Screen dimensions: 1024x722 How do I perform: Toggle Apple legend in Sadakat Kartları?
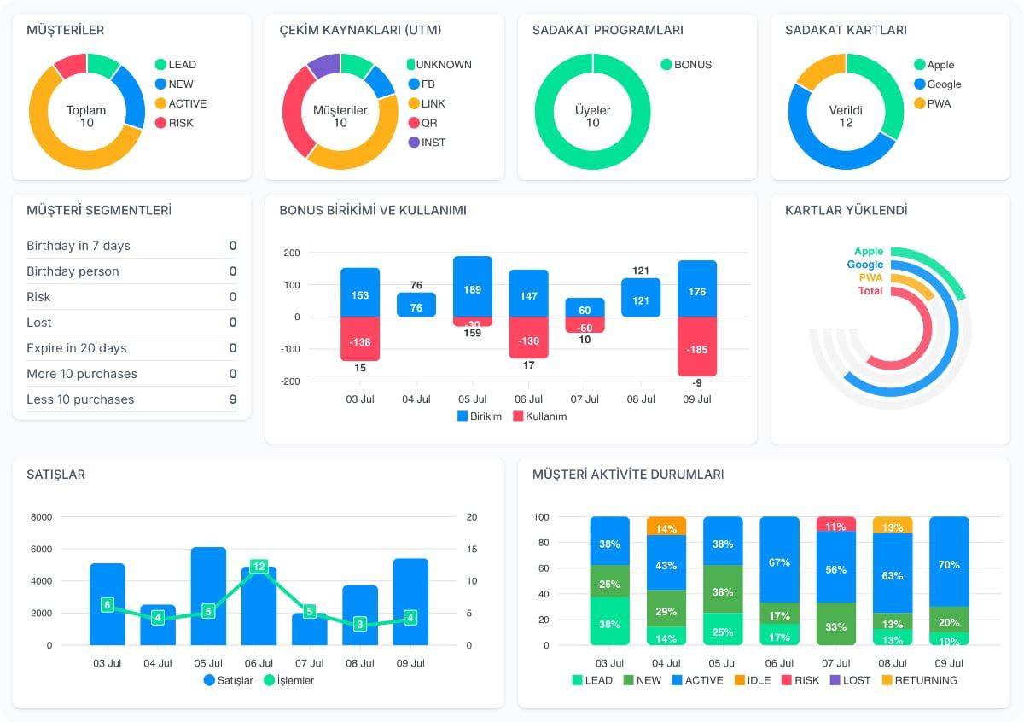[934, 65]
